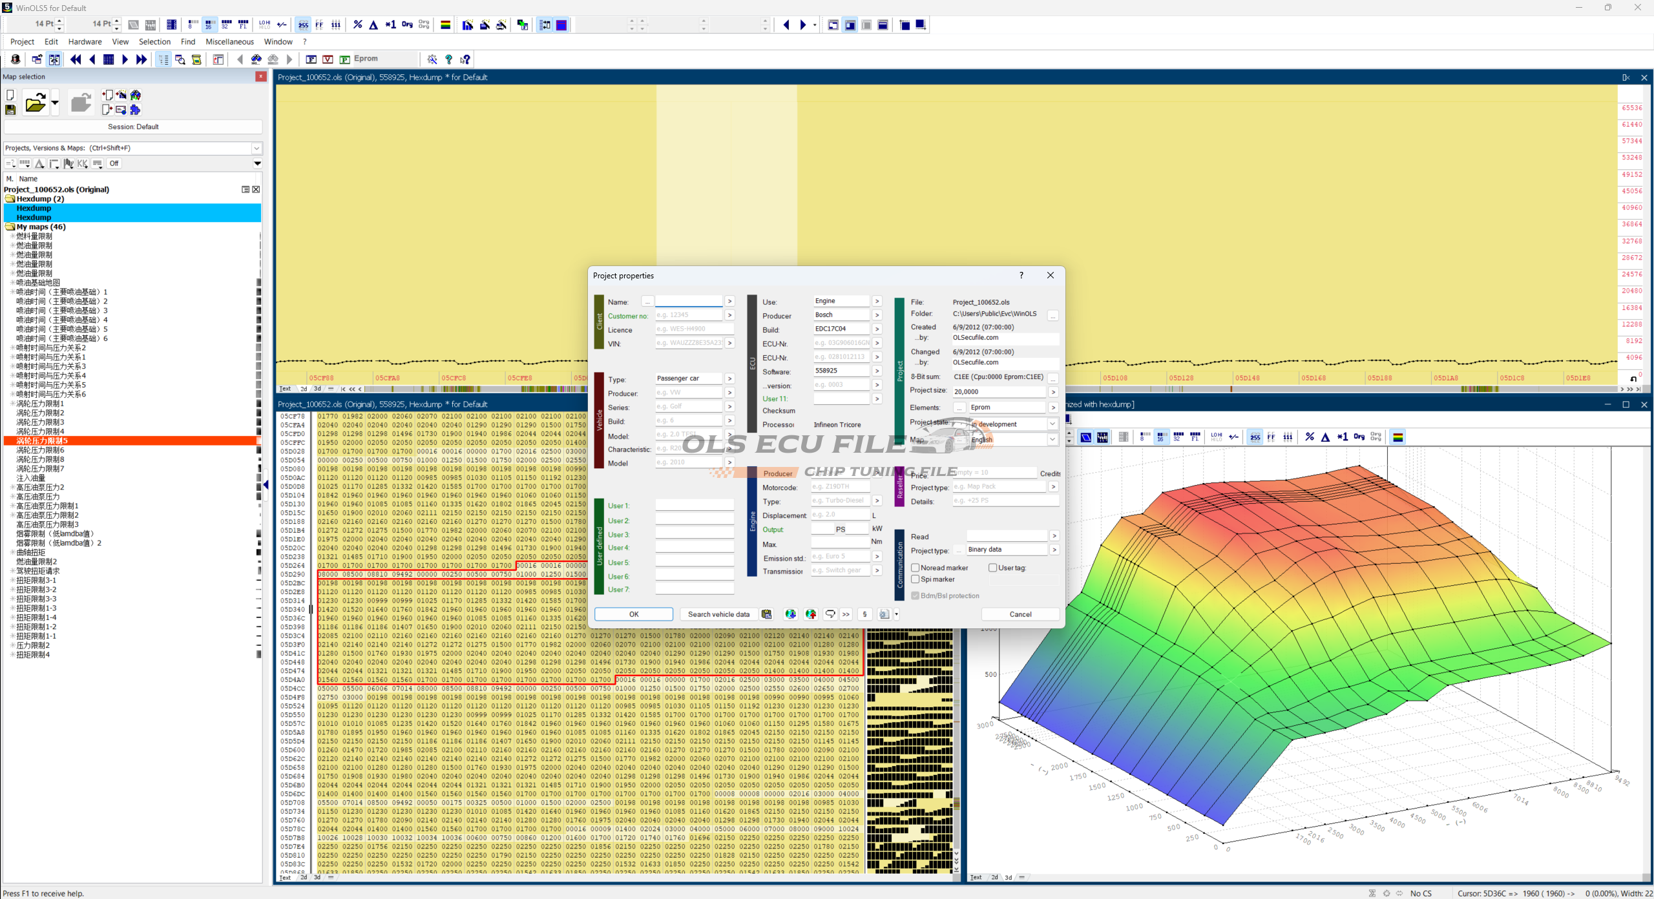Click the open folder icon in Map selection

[35, 103]
